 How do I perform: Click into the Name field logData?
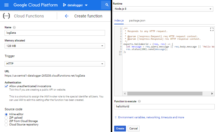pyautogui.click(x=55, y=33)
